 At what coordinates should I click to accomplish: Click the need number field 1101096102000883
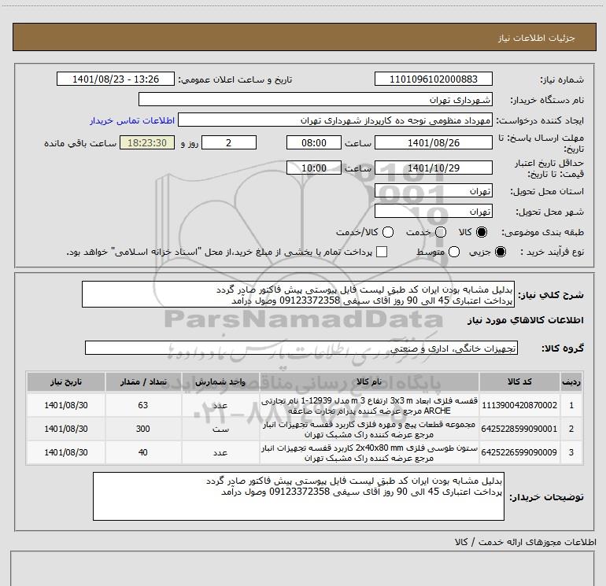(x=433, y=79)
